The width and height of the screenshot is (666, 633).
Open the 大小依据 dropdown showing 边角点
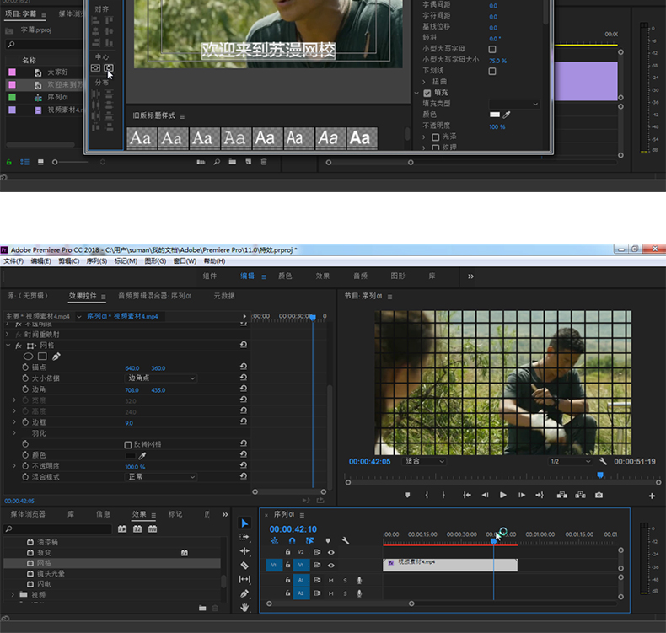pos(161,378)
